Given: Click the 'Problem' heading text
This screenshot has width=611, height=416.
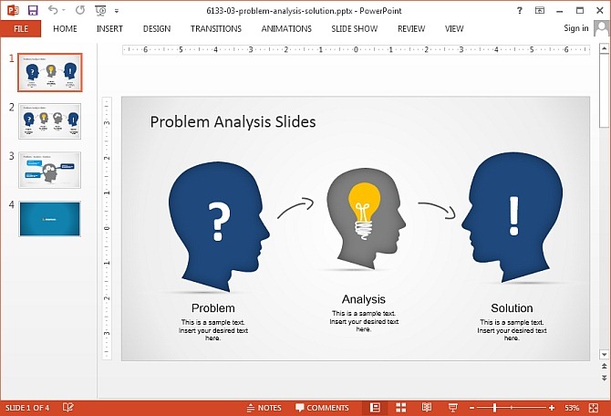Looking at the screenshot, I should point(213,308).
